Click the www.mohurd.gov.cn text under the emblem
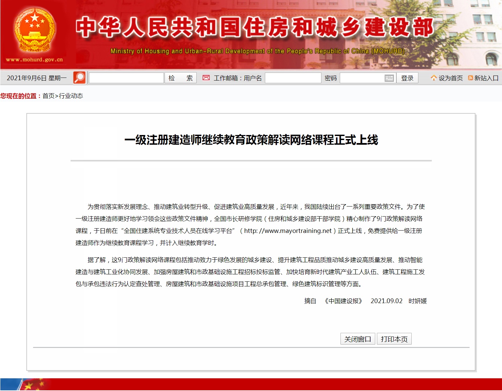 (34, 60)
